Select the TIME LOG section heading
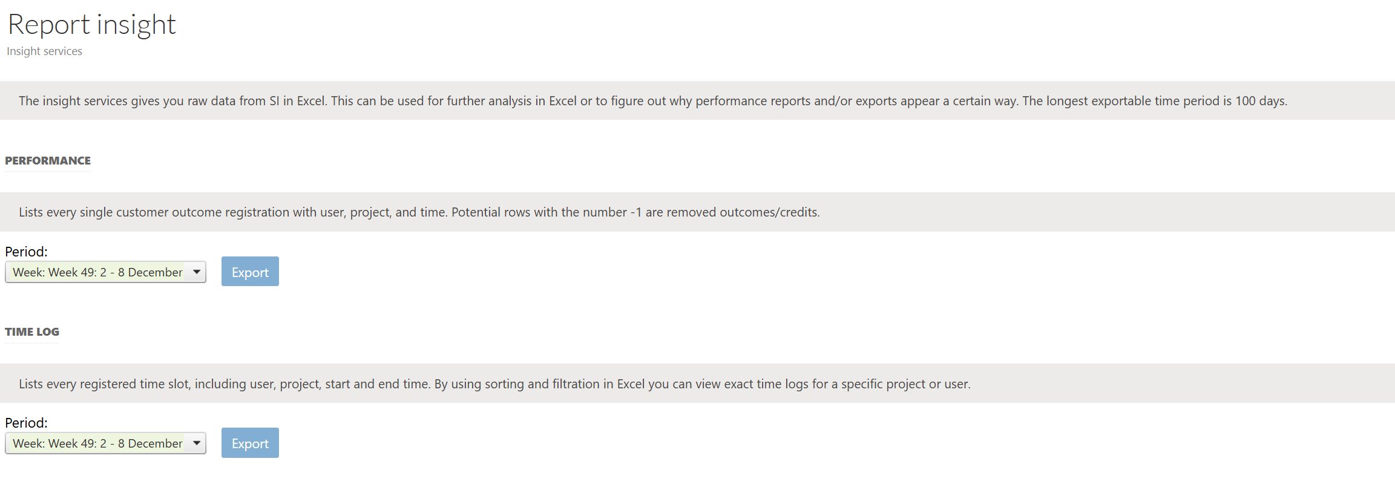1395x499 pixels. (32, 332)
